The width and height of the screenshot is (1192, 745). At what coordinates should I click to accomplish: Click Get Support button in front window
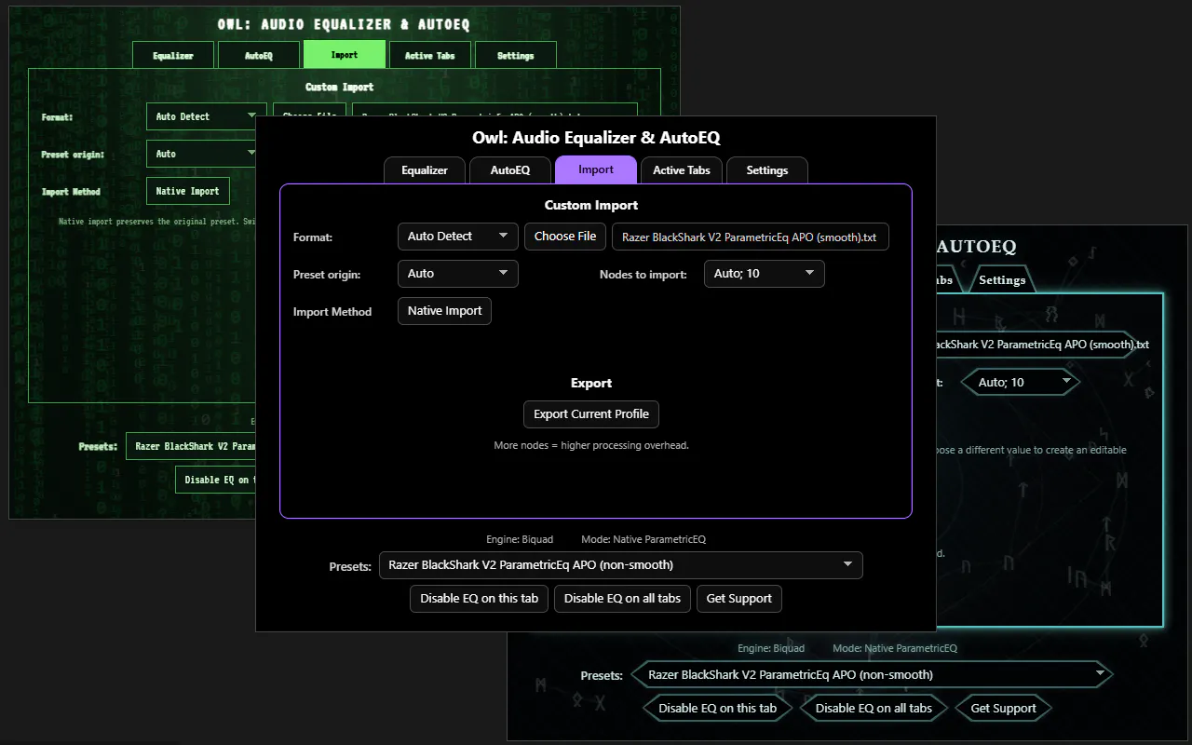(739, 599)
